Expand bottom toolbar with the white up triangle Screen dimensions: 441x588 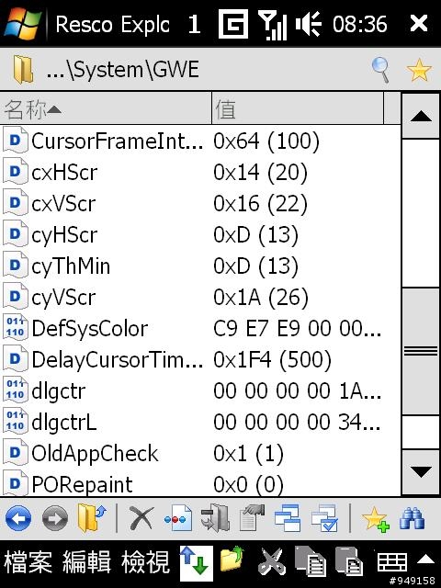point(426,560)
